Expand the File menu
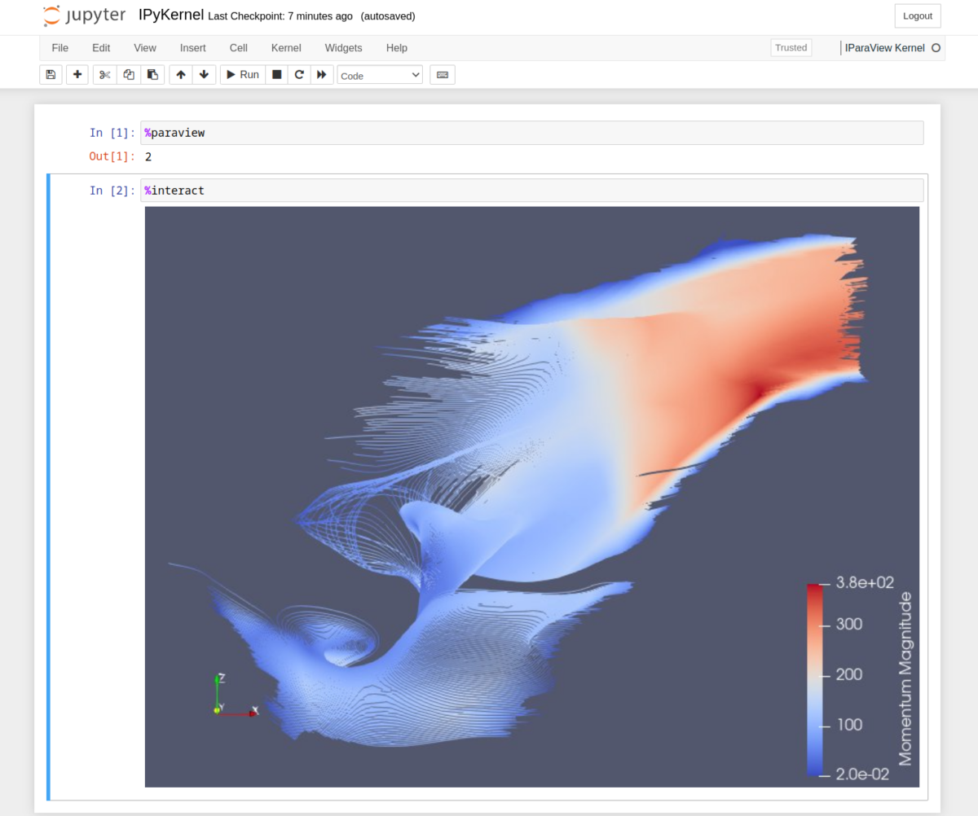This screenshot has height=816, width=978. 59,48
